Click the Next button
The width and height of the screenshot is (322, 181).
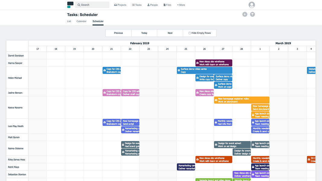[x=170, y=33]
